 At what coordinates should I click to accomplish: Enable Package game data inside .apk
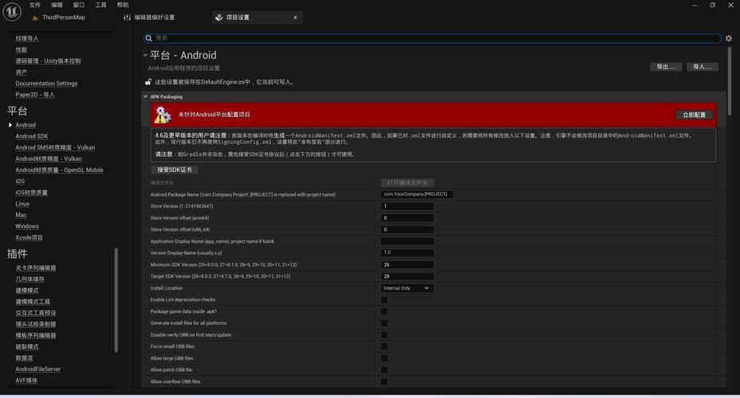(x=384, y=311)
